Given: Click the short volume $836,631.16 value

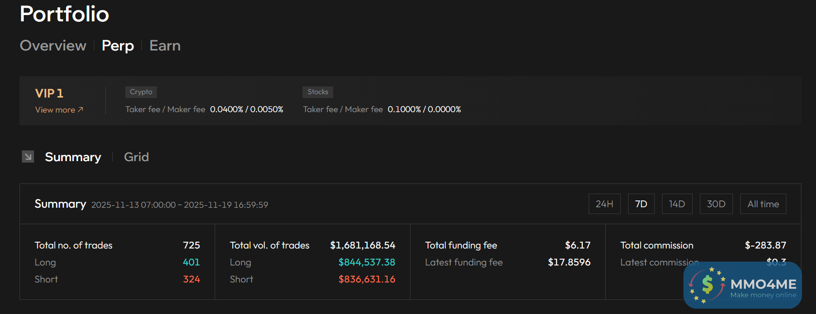Looking at the screenshot, I should click(367, 279).
